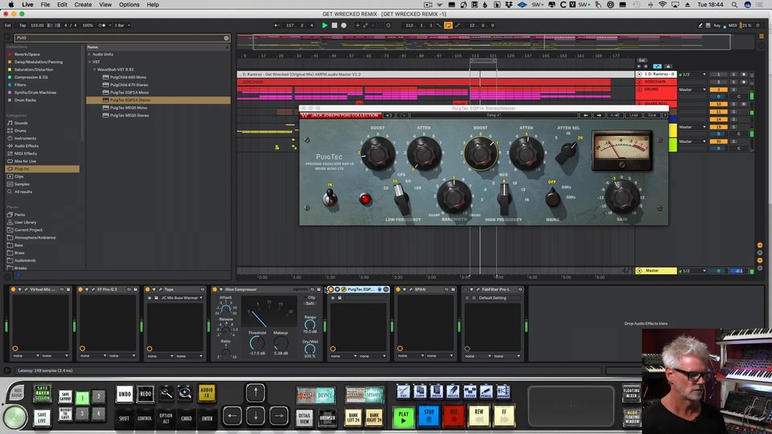Open the MIDI Effects browser category
Image resolution: width=772 pixels, height=434 pixels.
26,154
